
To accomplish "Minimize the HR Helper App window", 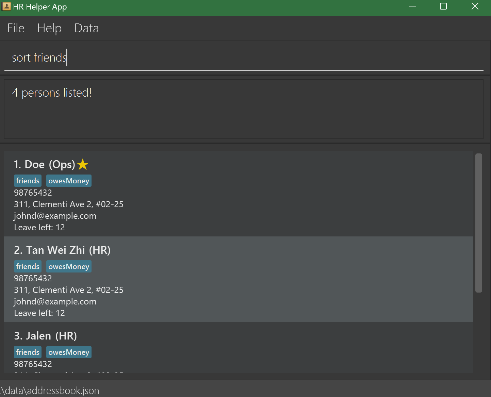I will 412,6.
